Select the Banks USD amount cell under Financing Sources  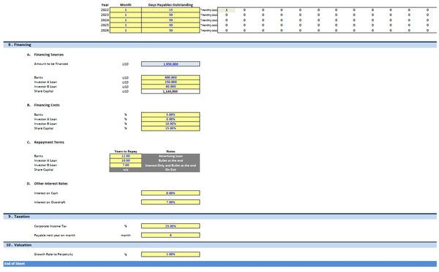point(170,77)
